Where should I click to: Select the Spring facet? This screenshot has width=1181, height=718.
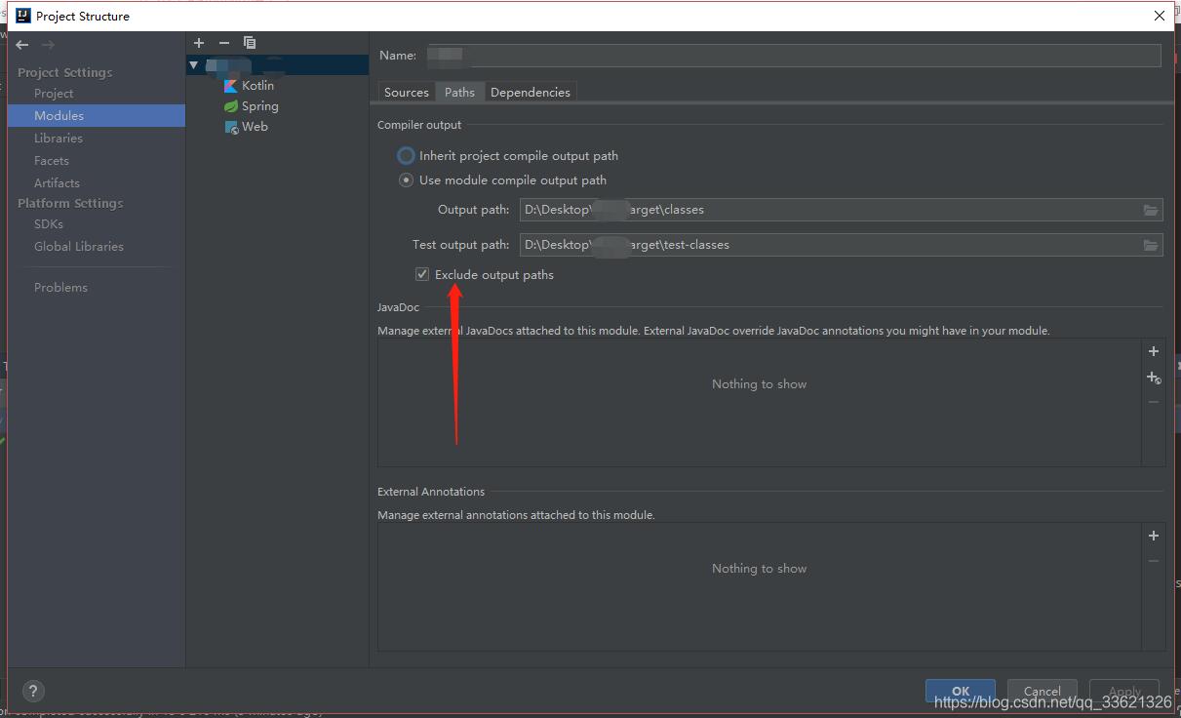coord(251,106)
